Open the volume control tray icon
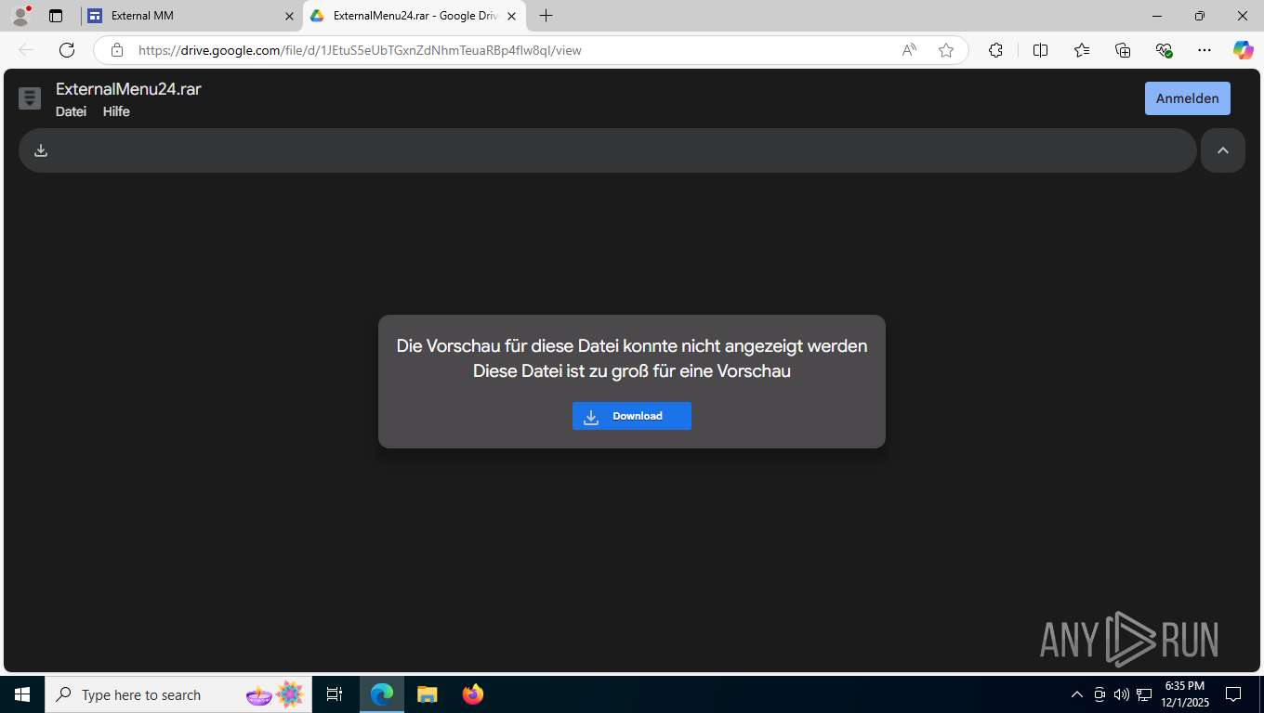Viewport: 1264px width, 713px height. (1122, 694)
